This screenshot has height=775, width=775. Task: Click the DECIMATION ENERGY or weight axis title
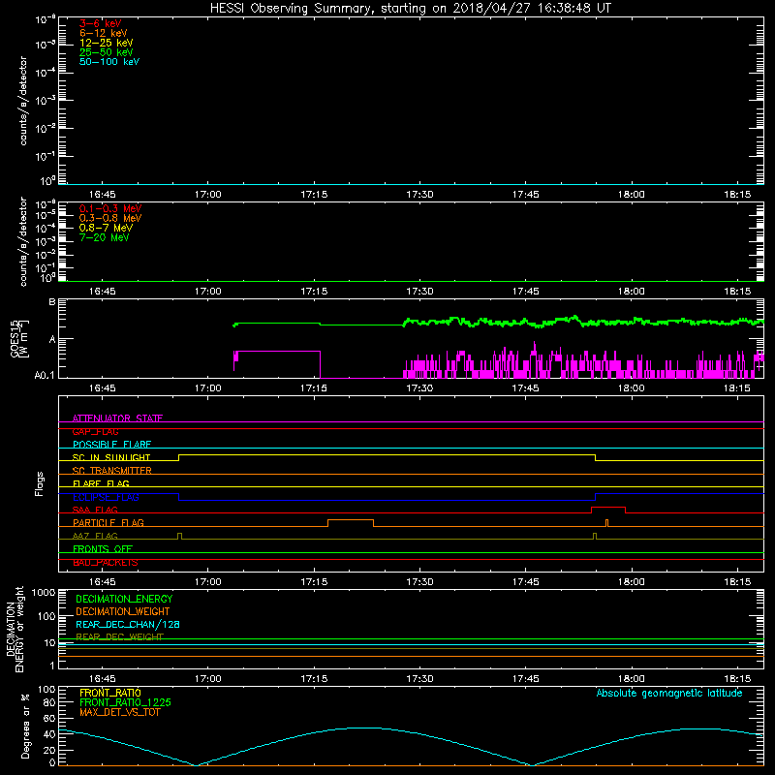pos(15,629)
